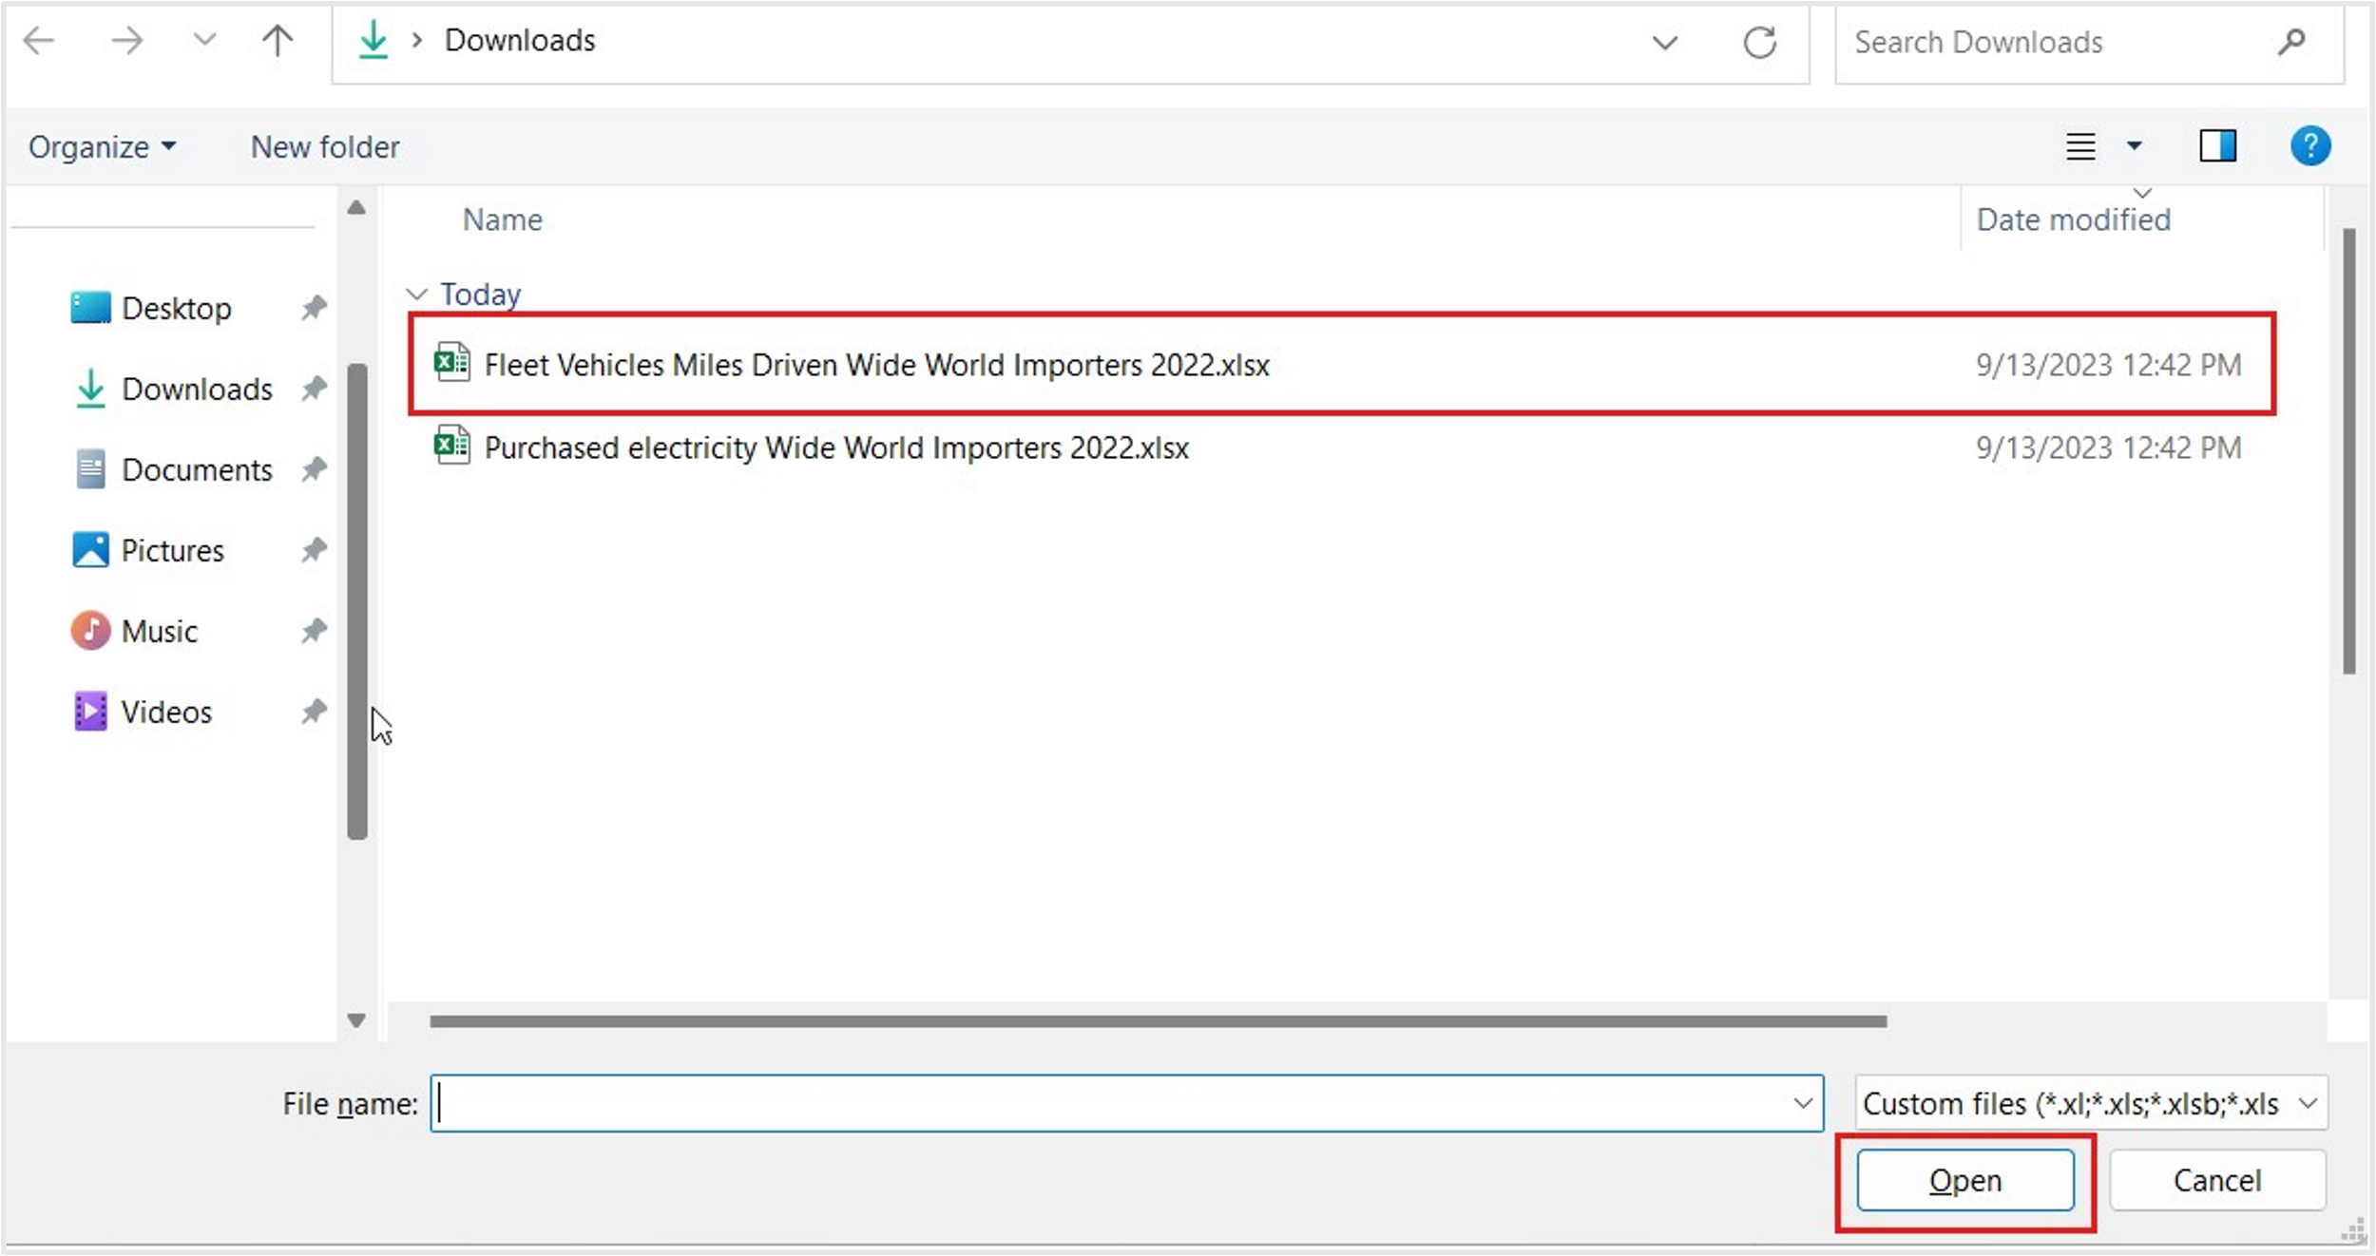Click the Excel icon beside Purchased electricity file
2376x1256 pixels.
click(452, 446)
